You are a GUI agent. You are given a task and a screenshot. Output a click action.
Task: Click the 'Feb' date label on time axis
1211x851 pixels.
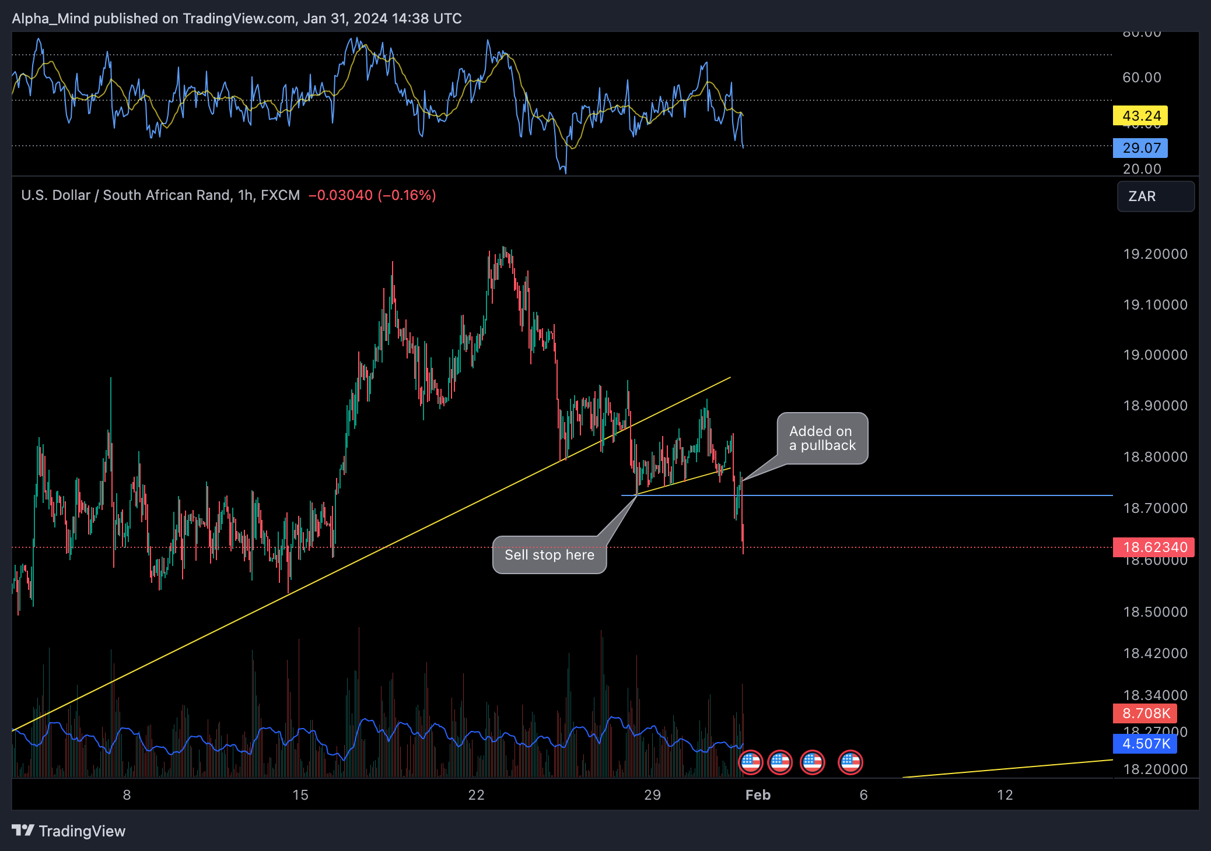[758, 795]
